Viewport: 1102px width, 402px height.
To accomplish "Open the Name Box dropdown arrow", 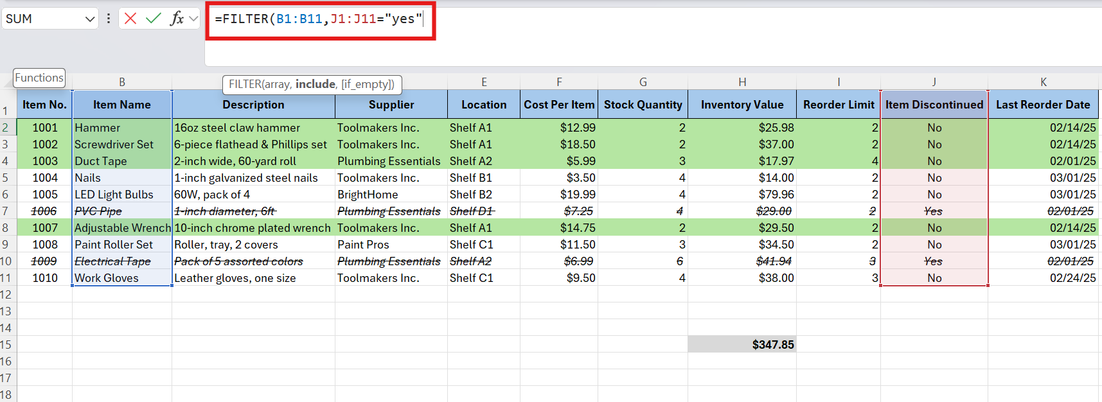I will tap(90, 19).
